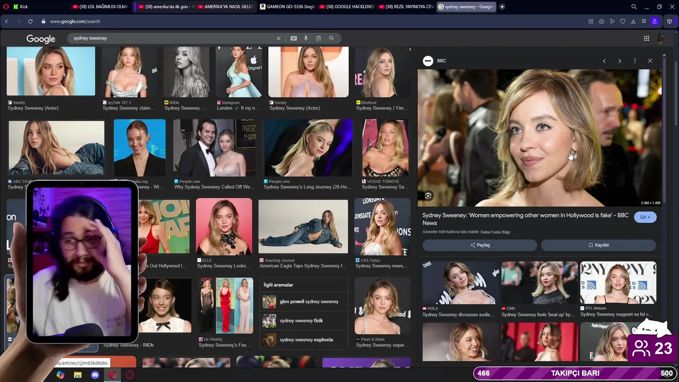
Task: Open File Explorer from taskbar
Action: pos(77,375)
